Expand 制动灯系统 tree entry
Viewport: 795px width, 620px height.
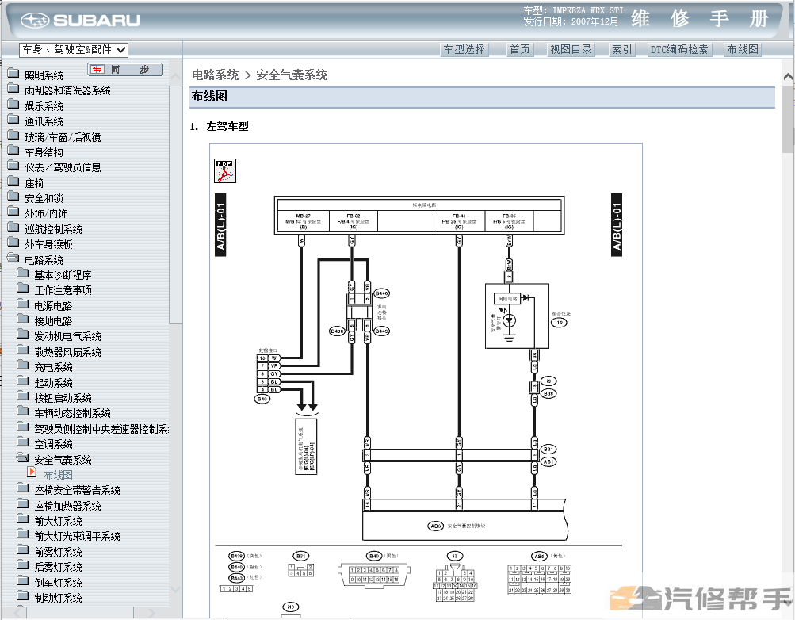tap(58, 599)
